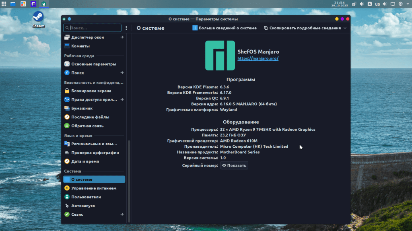Image resolution: width=412 pixels, height=231 pixels.
Task: Open Бумажник wallet settings
Action: [x=82, y=108]
